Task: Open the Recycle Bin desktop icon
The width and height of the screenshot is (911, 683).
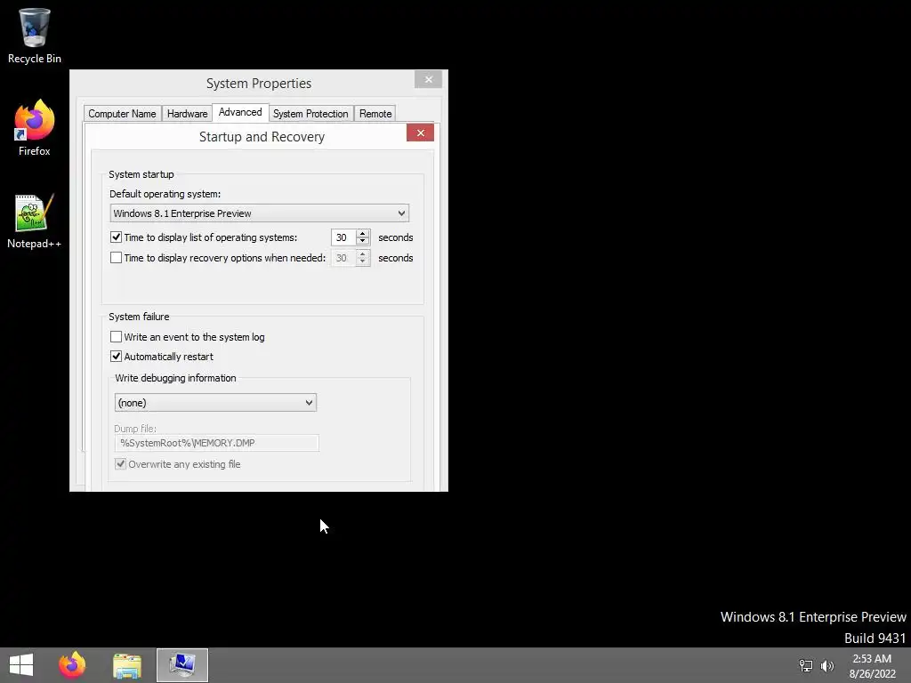Action: [35, 35]
